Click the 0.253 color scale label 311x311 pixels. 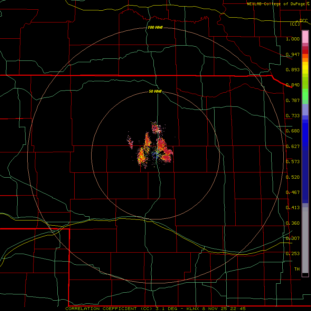coord(293,254)
